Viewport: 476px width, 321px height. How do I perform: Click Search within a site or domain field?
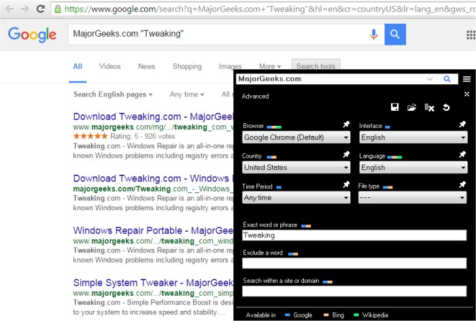coord(354,291)
